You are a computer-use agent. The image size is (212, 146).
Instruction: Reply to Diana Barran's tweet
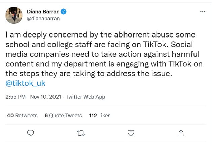[31, 133]
